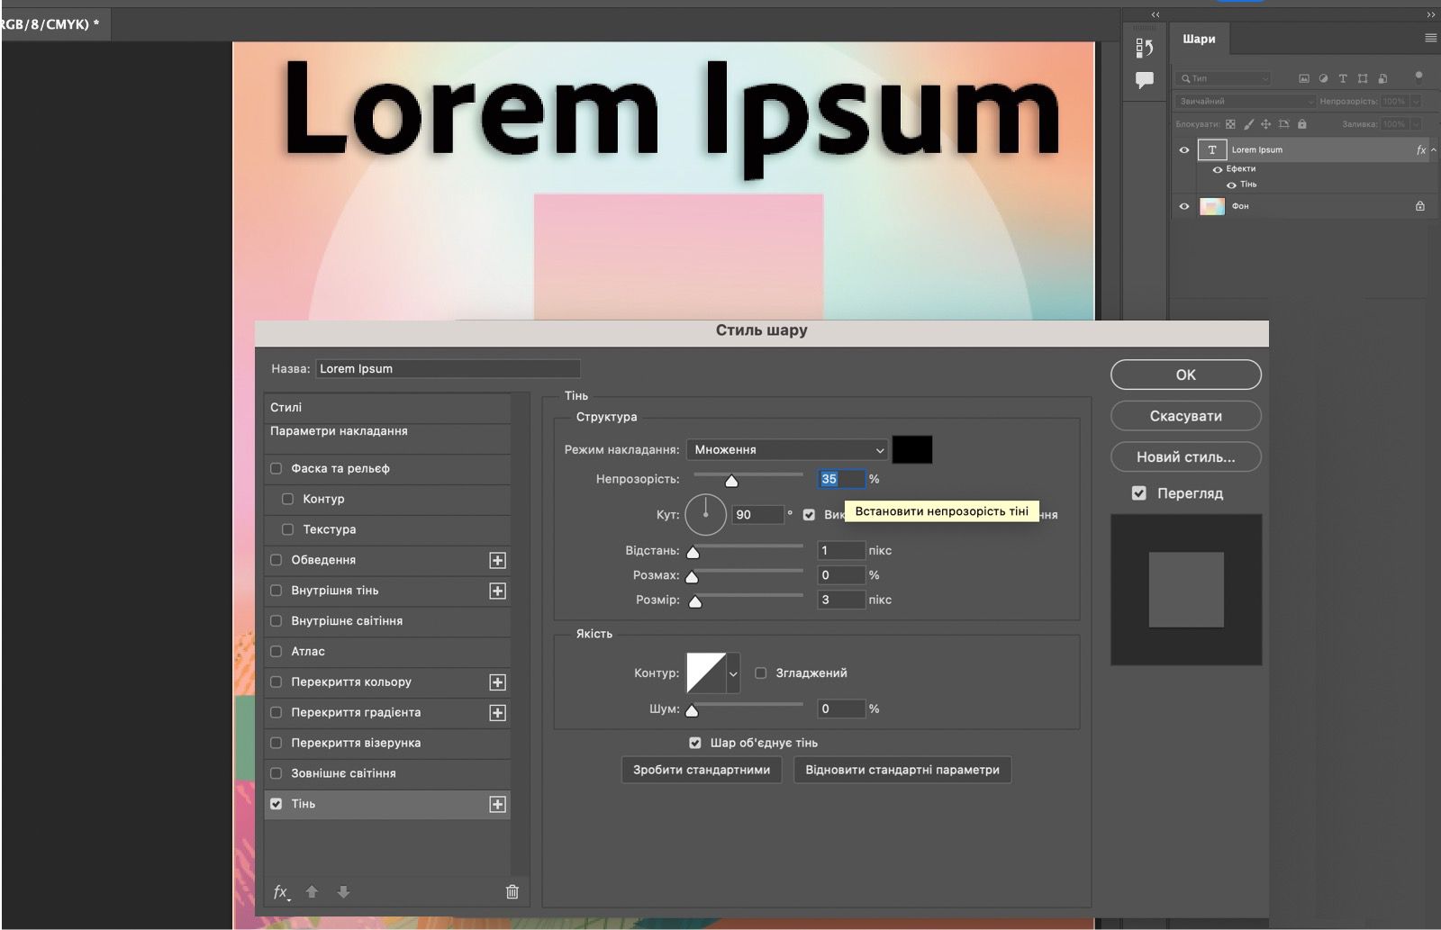
Task: Add another Перекриття кольору effect with plus
Action: pos(497,682)
